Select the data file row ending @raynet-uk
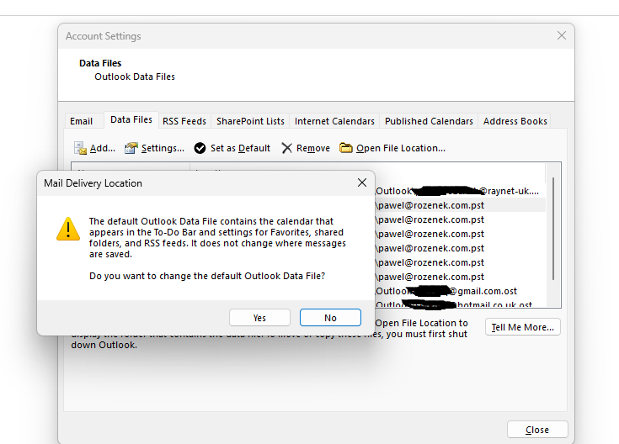The width and height of the screenshot is (619, 444). [x=460, y=191]
